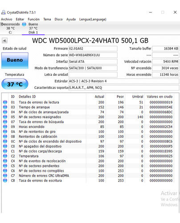The height and width of the screenshot is (223, 180).
Task: Open the Función menu
Action: pos(33,19)
